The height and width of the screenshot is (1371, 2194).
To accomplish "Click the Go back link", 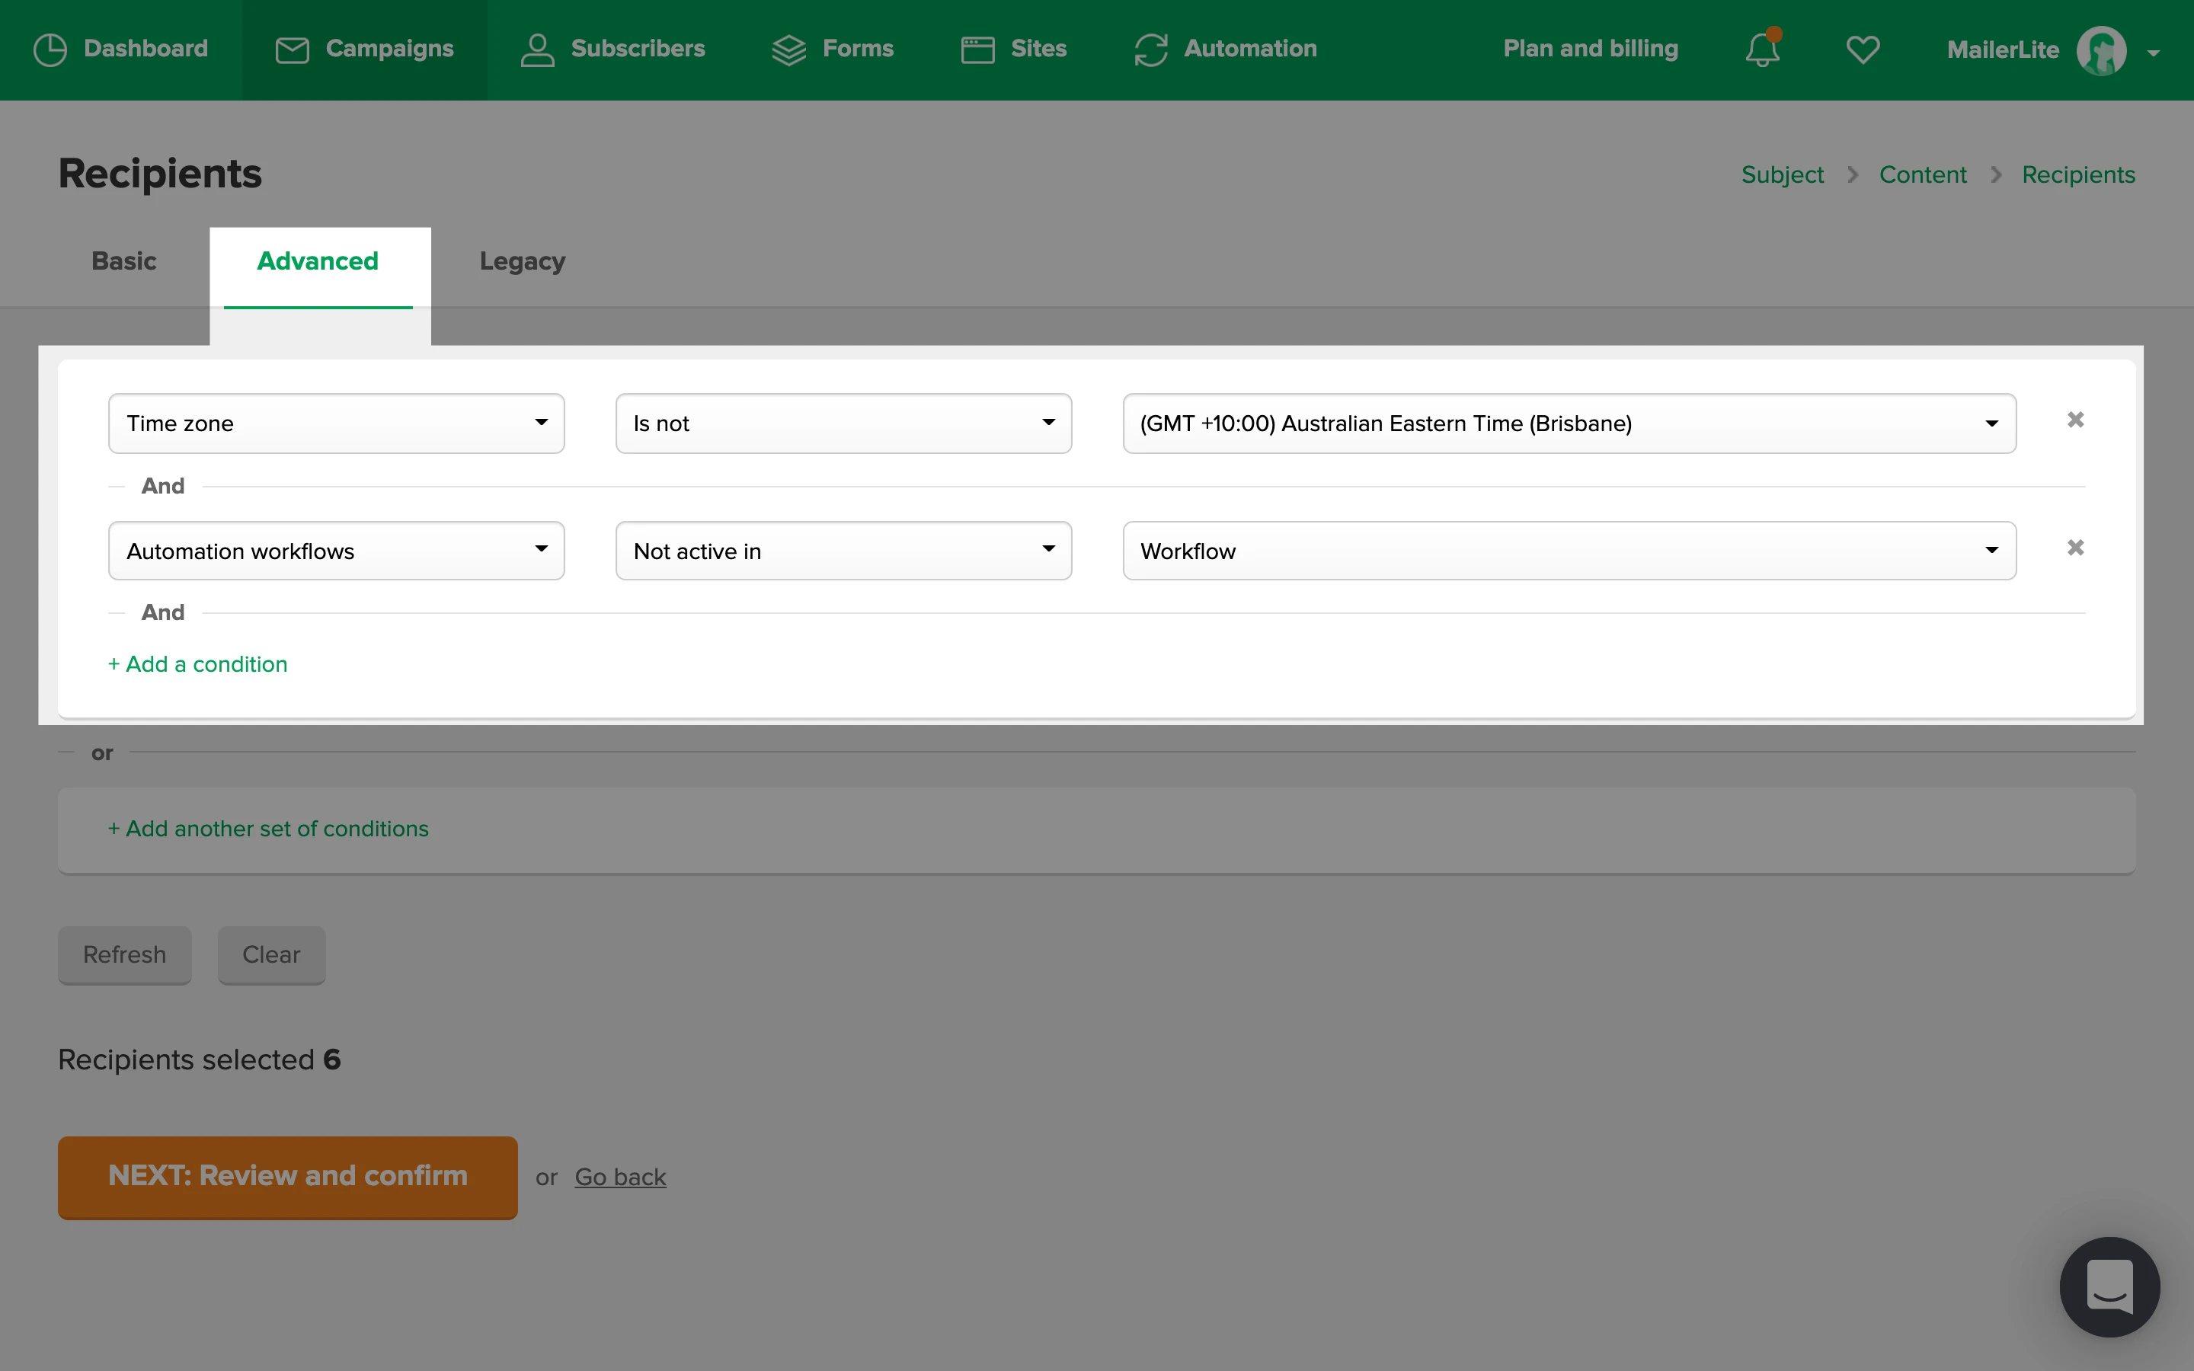I will click(x=620, y=1177).
